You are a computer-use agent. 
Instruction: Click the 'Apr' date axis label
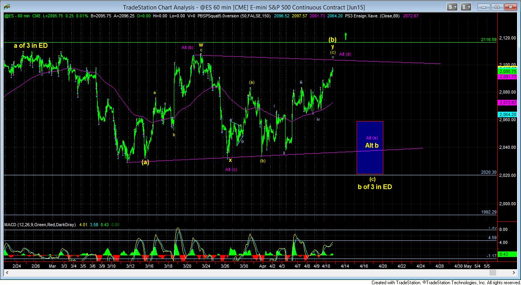point(263,266)
